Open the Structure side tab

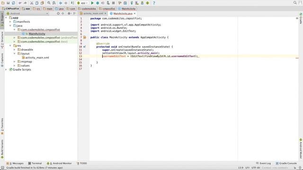[x=2, y=40]
